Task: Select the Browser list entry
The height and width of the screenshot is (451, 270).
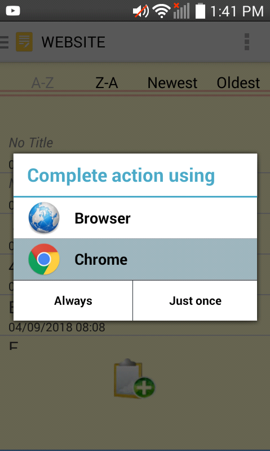Action: coord(135,218)
